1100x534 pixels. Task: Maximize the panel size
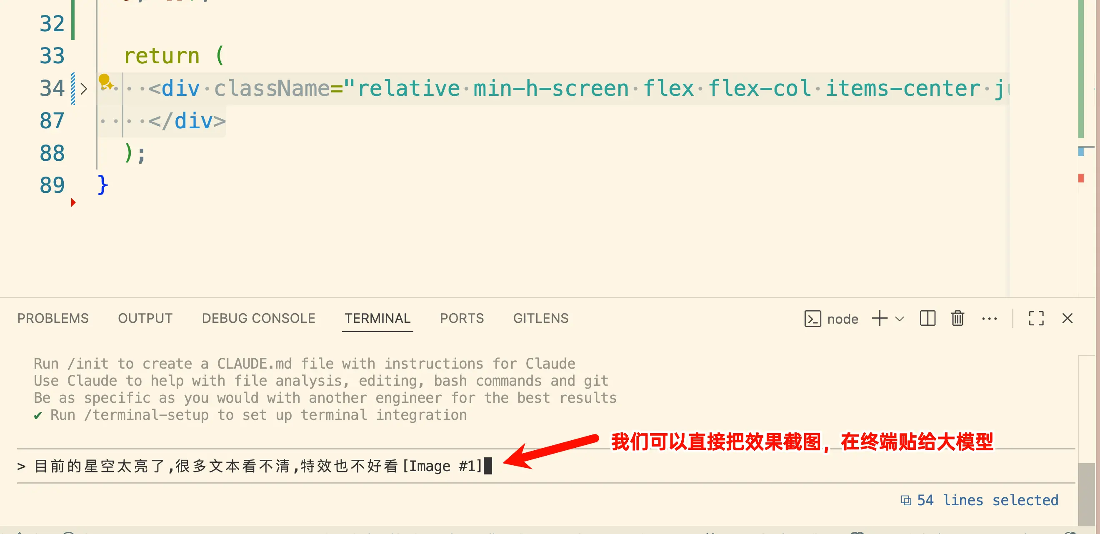coord(1036,318)
